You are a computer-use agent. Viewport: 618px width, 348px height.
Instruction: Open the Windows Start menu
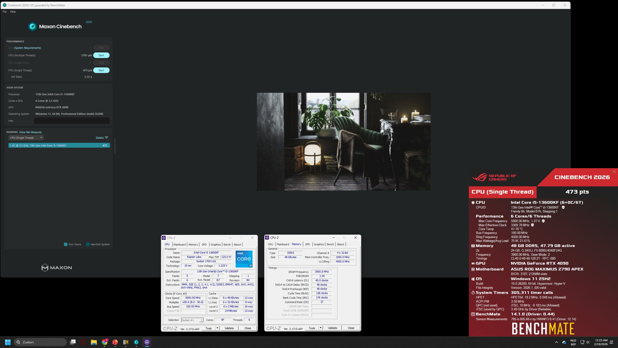click(7, 342)
